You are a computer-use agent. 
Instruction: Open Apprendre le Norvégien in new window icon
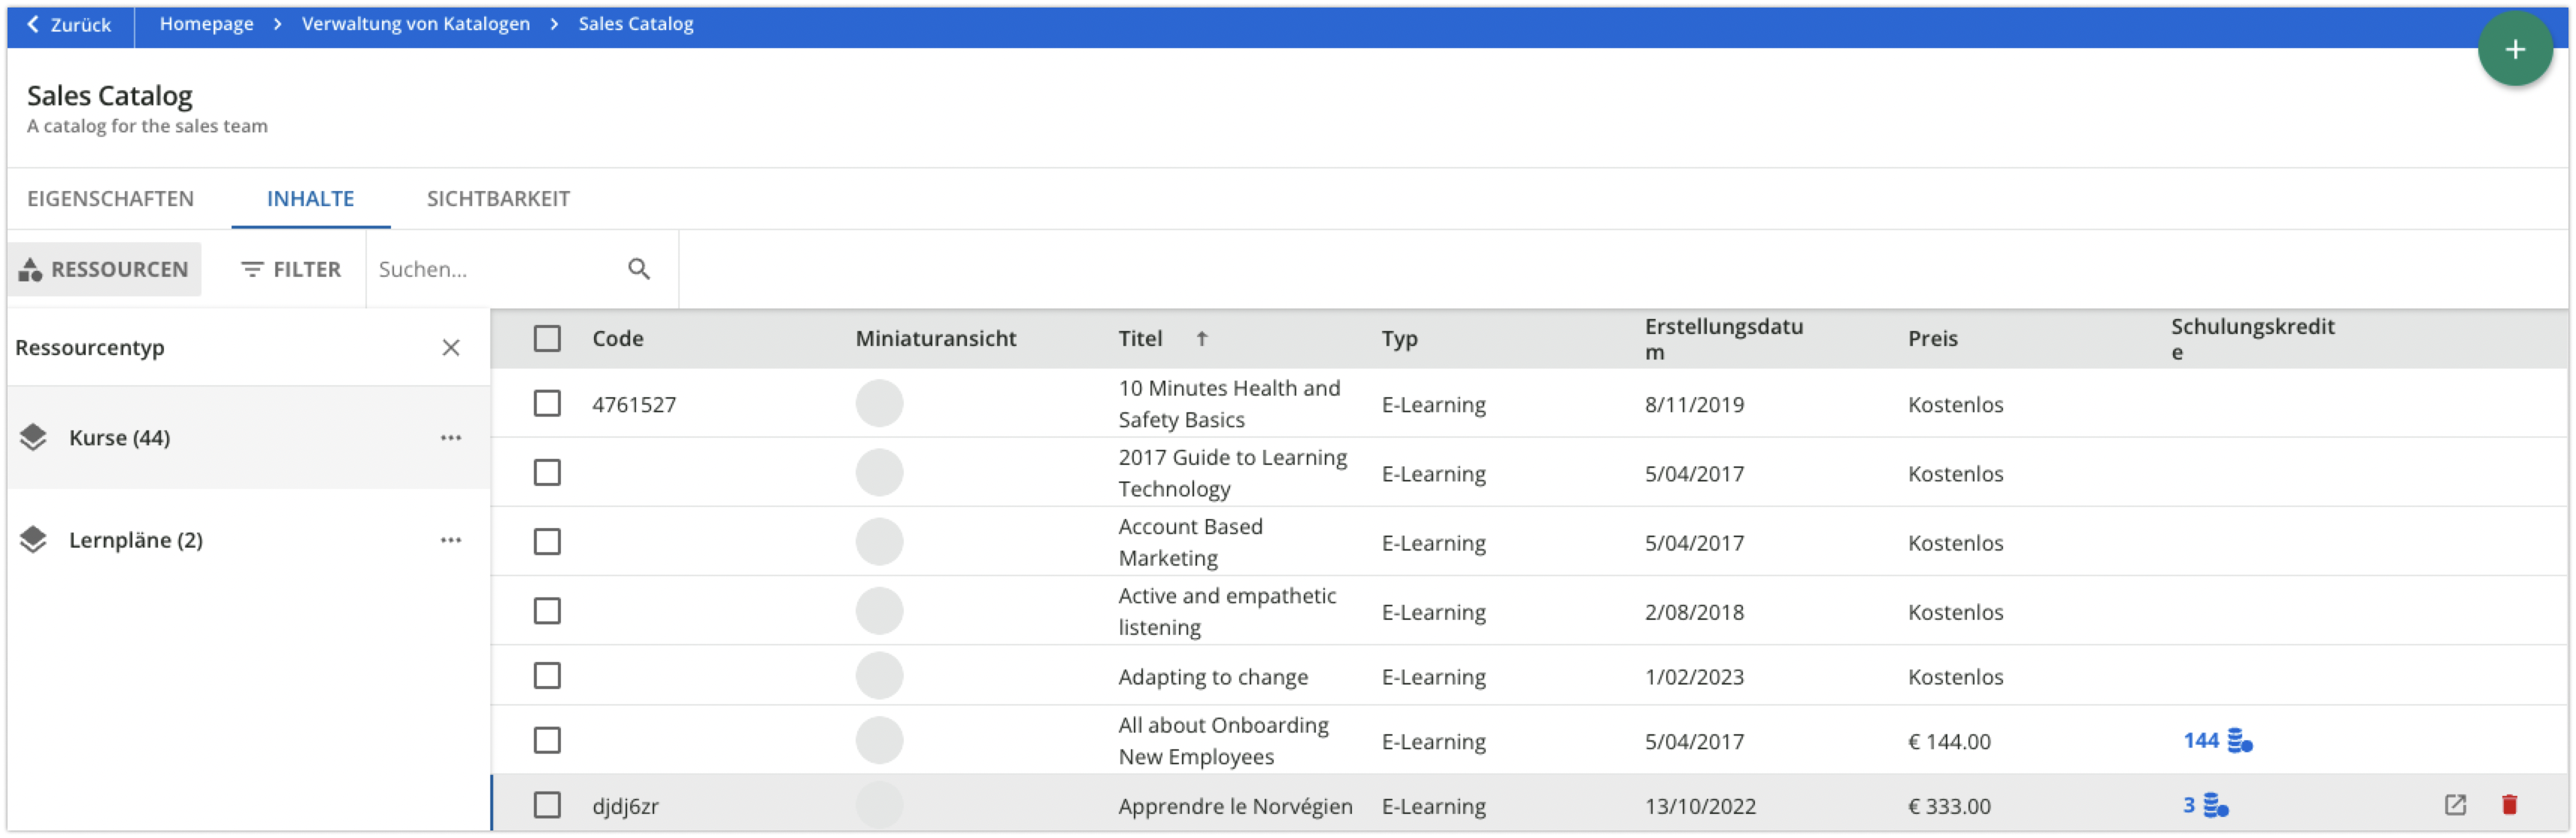[x=2455, y=805]
